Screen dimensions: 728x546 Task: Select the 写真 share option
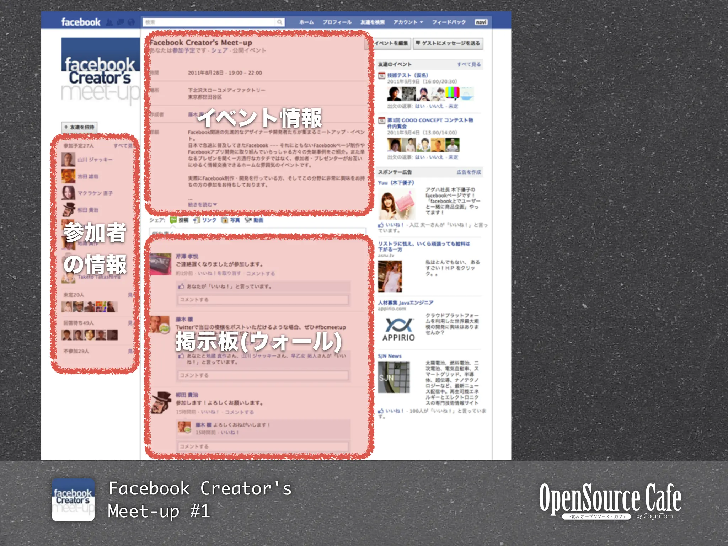pyautogui.click(x=231, y=220)
